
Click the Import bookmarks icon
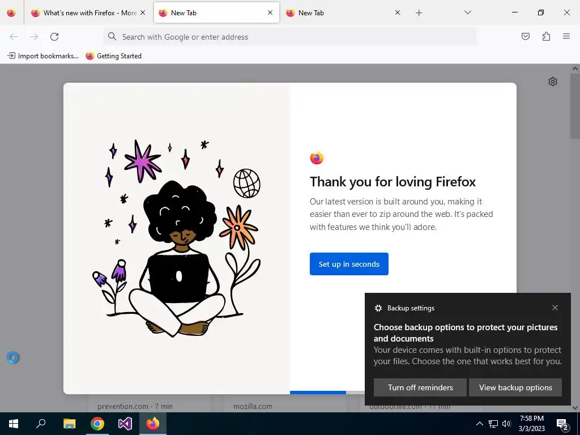tap(11, 56)
